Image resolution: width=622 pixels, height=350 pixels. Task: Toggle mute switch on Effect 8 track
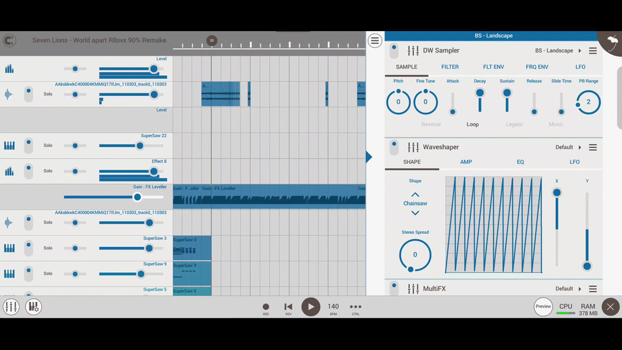tap(29, 171)
